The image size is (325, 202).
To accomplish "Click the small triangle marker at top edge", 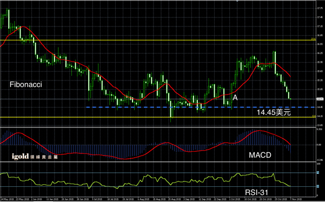I will [237, 1].
